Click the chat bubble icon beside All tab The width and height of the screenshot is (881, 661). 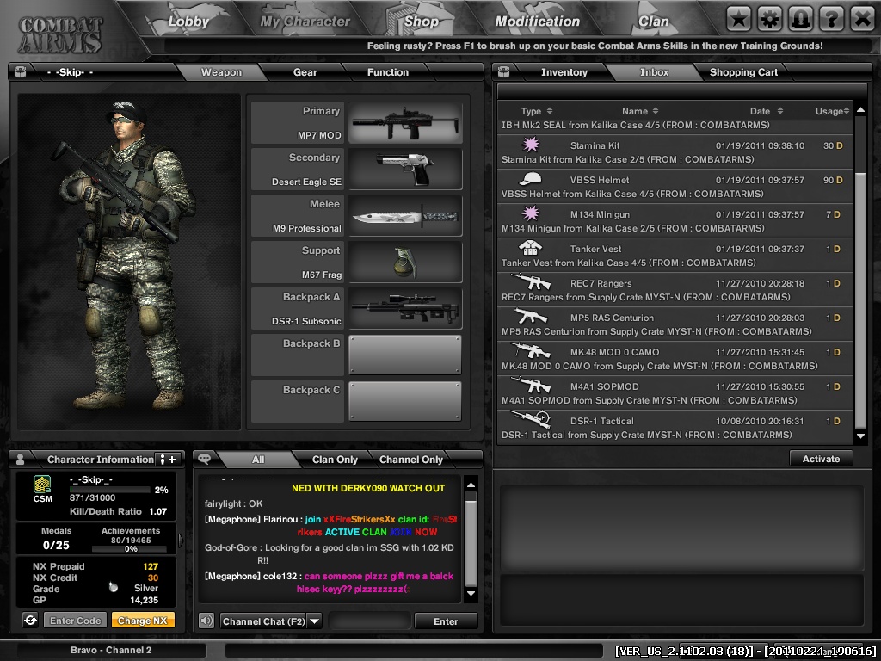205,459
